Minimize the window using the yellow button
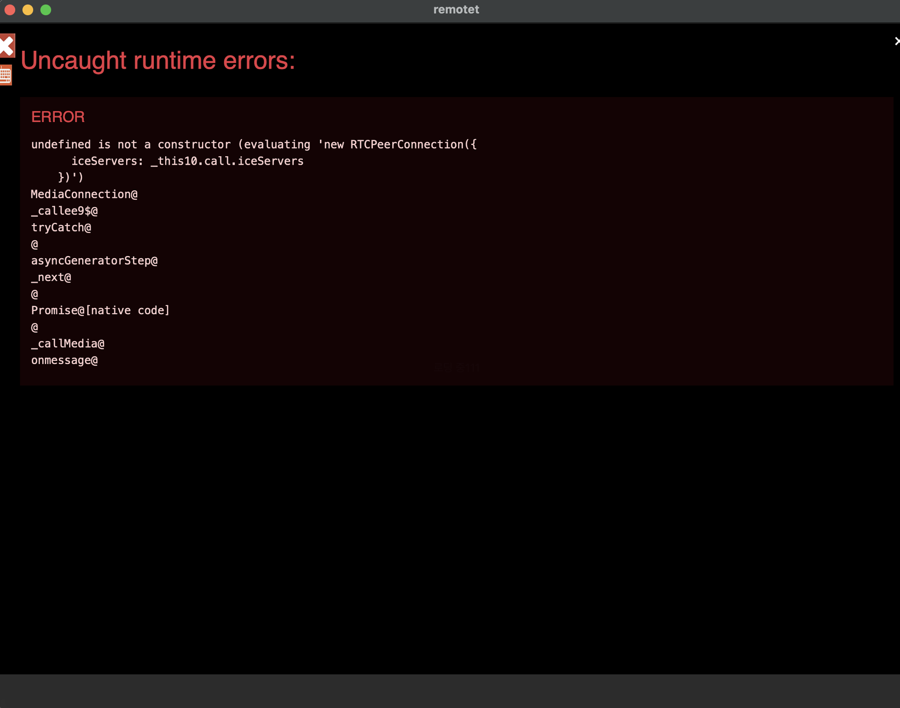This screenshot has height=708, width=900. [x=28, y=10]
